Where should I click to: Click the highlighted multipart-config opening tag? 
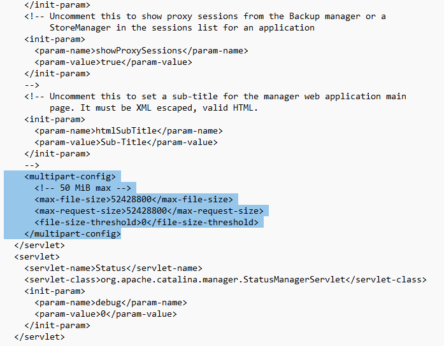70,177
